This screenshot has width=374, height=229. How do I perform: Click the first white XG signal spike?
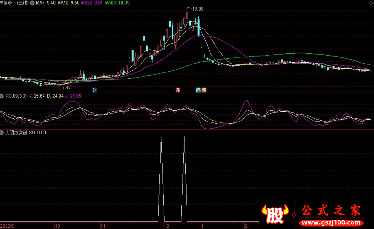(x=161, y=178)
